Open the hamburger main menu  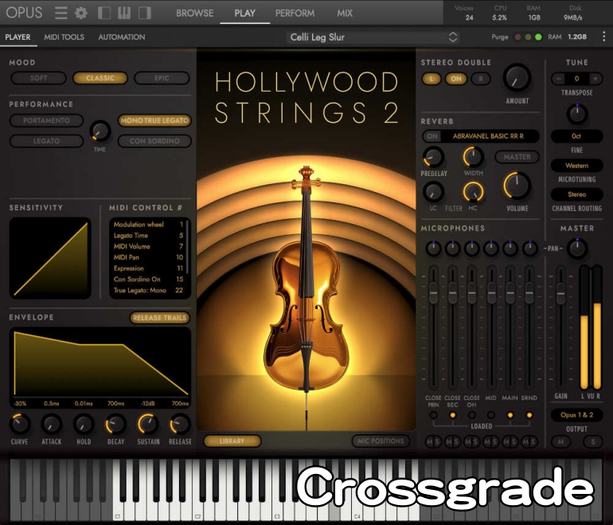pyautogui.click(x=61, y=13)
